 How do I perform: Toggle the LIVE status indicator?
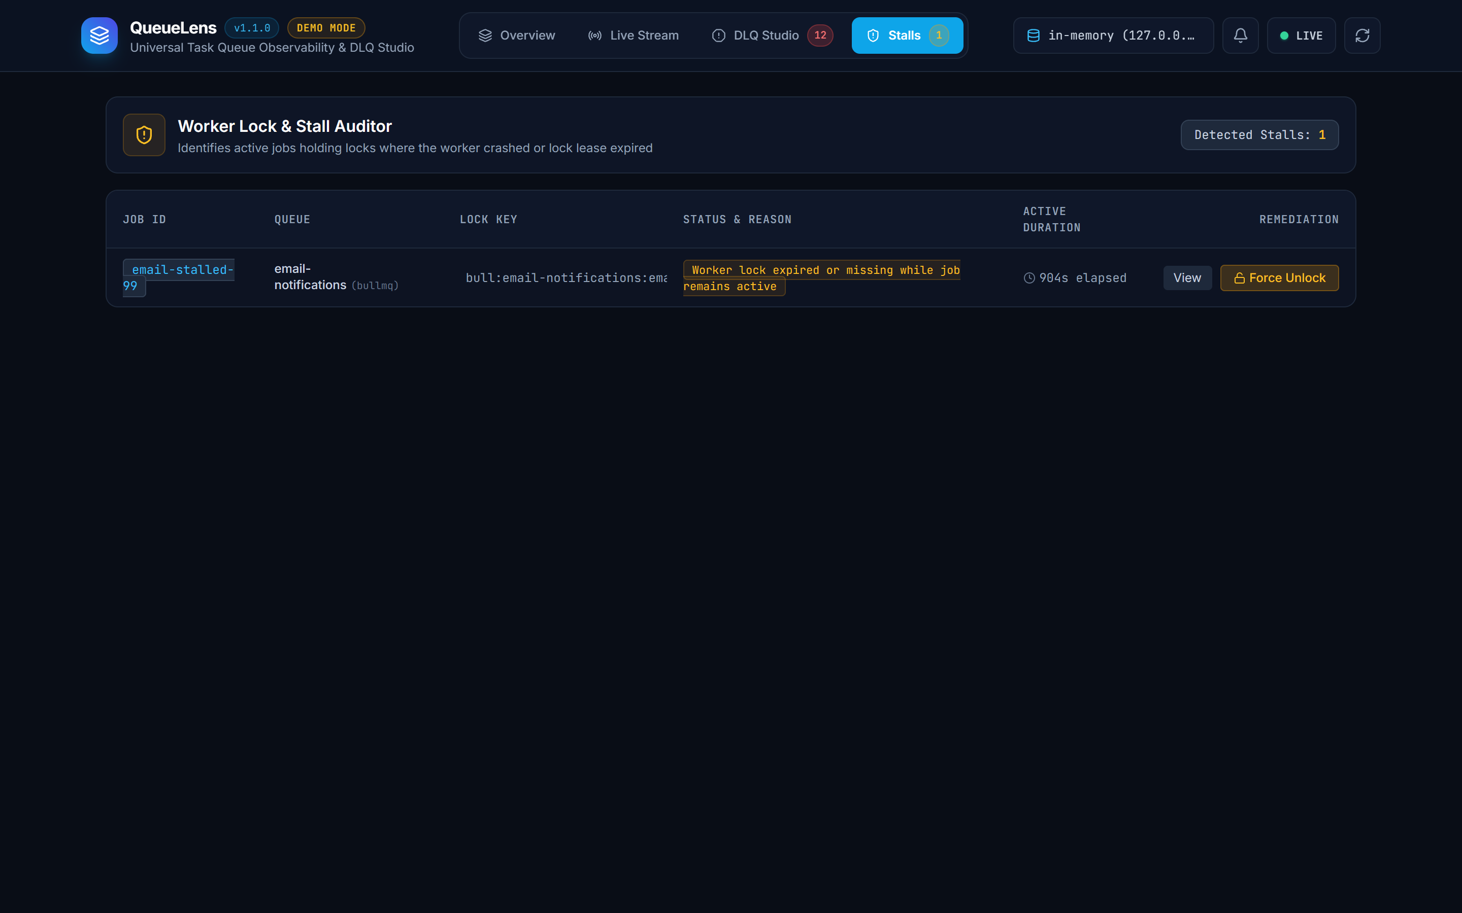tap(1301, 36)
